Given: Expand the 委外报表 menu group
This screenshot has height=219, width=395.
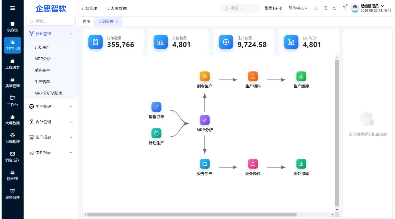Looking at the screenshot, I should click(x=51, y=153).
